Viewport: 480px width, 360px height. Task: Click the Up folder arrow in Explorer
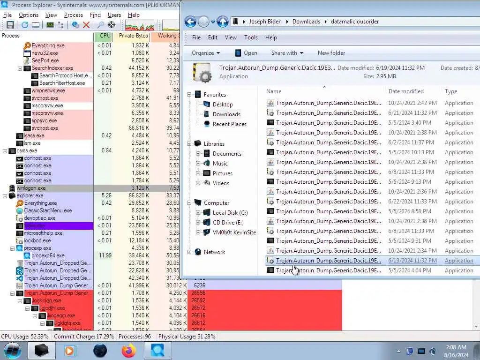223,22
